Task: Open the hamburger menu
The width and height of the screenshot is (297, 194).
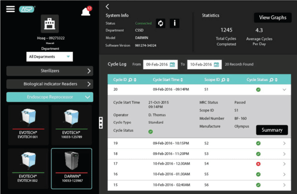Action: [10, 9]
